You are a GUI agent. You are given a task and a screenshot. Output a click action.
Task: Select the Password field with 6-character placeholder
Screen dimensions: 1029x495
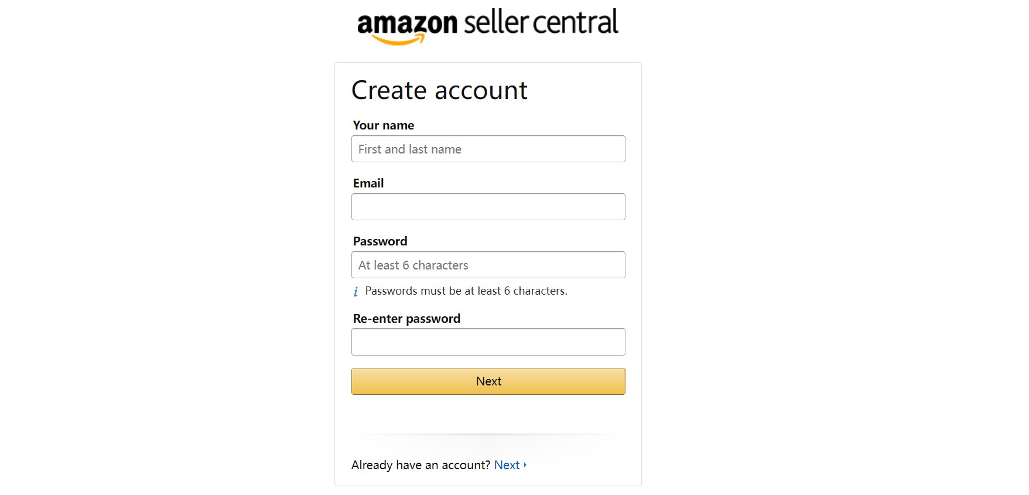[x=488, y=265]
